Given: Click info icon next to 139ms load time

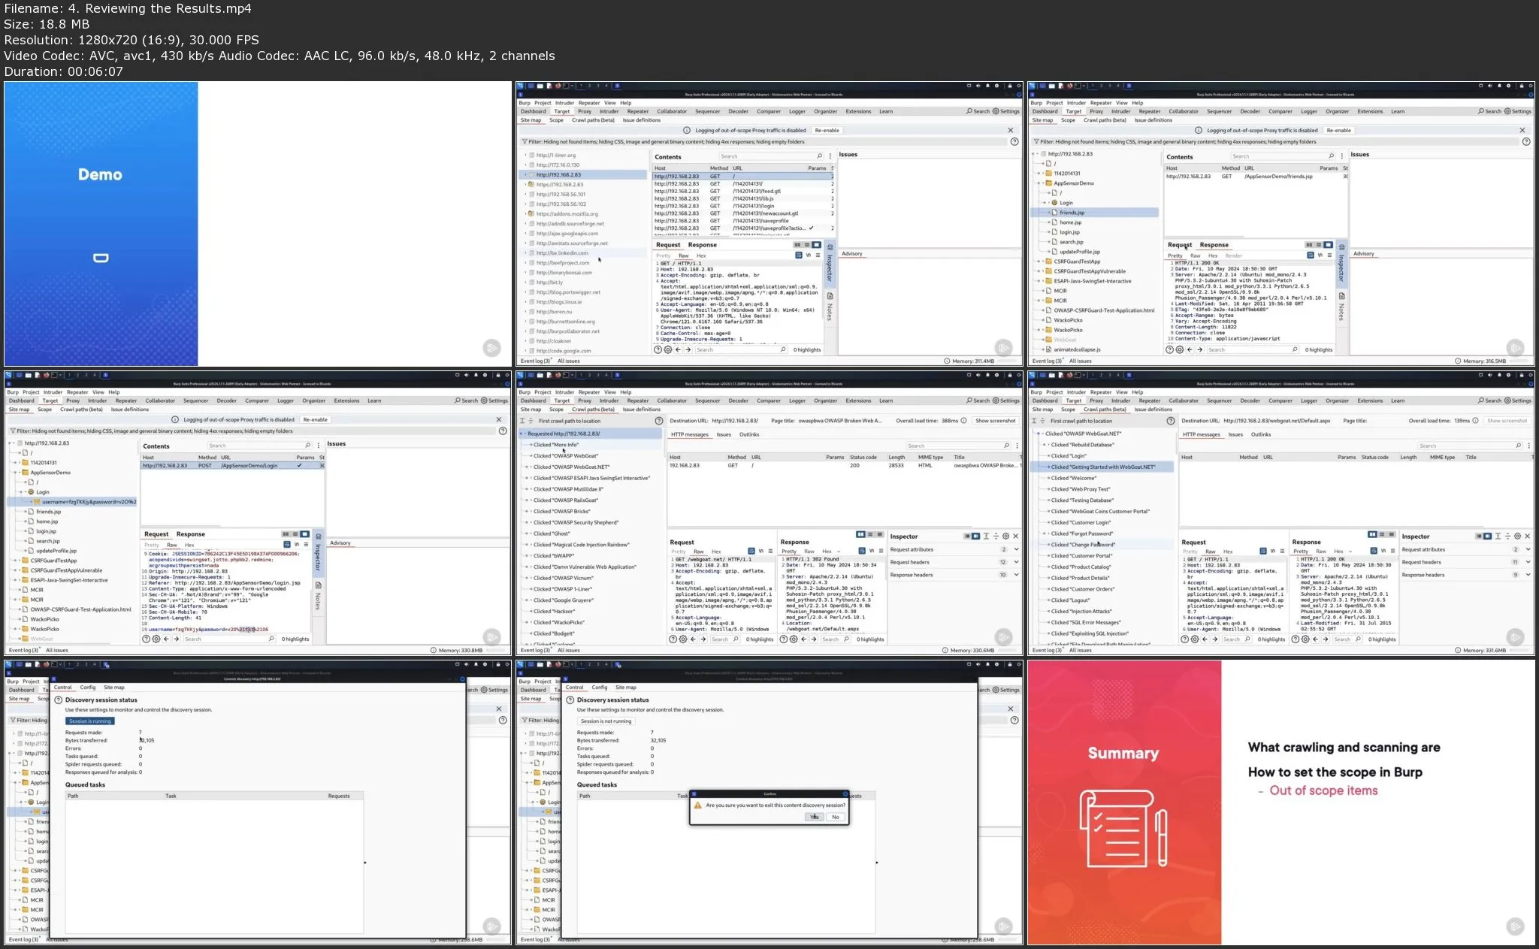Looking at the screenshot, I should click(x=1475, y=421).
